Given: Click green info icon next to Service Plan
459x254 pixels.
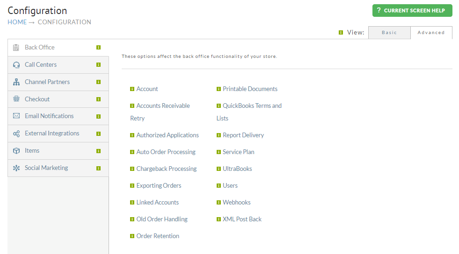Looking at the screenshot, I should 219,152.
